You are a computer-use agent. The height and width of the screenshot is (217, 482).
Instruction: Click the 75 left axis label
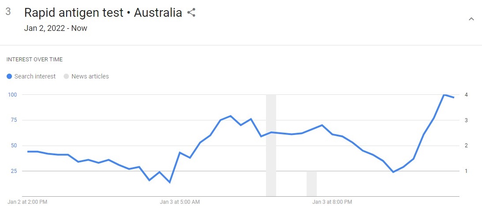(13, 120)
